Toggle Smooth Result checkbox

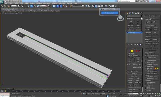(x=146, y=63)
